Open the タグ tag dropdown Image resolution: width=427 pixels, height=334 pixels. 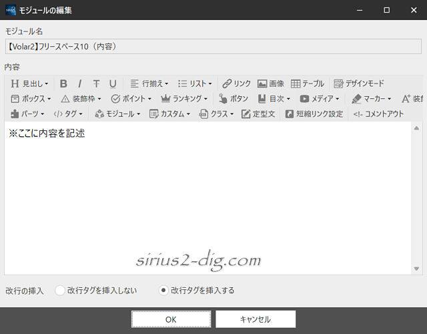(x=68, y=114)
